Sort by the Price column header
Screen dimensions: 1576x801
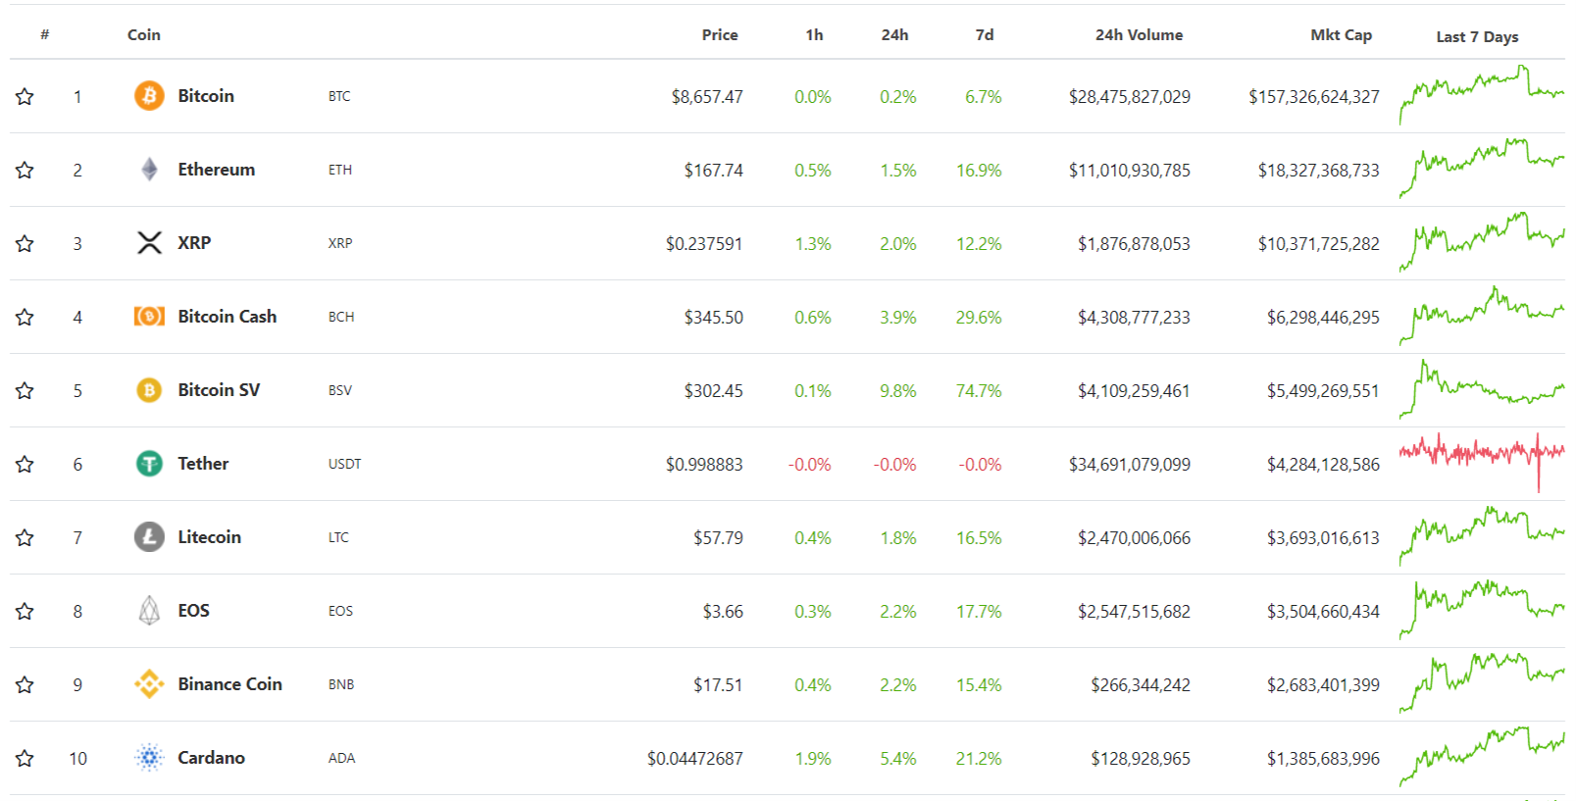[x=720, y=34]
